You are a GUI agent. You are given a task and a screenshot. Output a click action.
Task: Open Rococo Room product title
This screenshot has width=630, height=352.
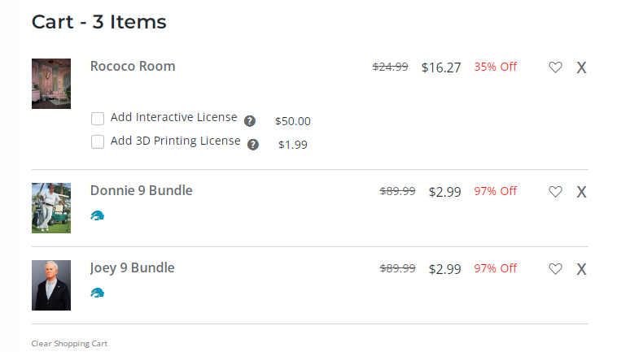(x=133, y=66)
